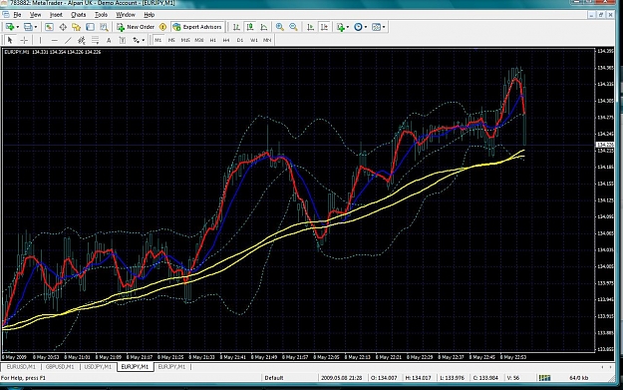Open the Tools menu

click(x=101, y=15)
